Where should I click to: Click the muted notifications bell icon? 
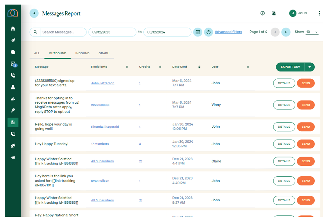pyautogui.click(x=274, y=13)
